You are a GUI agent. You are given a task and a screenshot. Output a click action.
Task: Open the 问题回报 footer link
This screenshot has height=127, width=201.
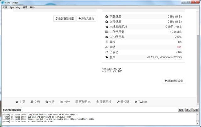[x=104, y=102]
